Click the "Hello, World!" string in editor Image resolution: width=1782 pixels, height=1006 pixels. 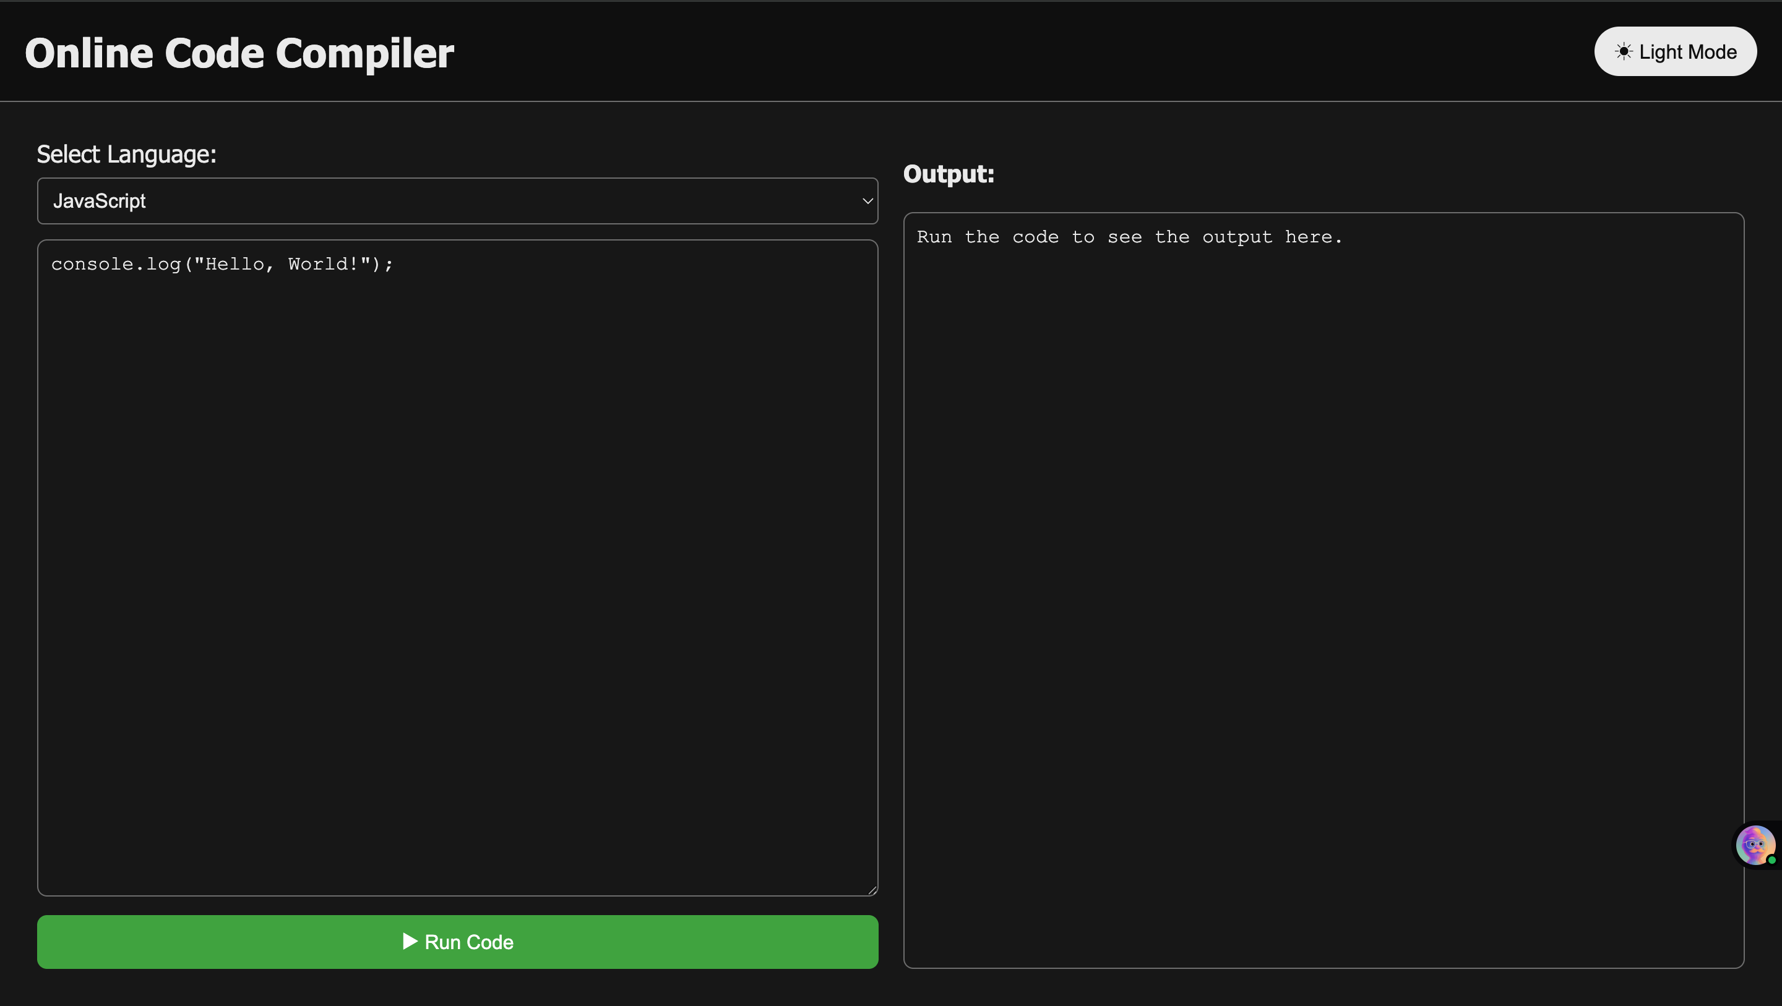click(283, 264)
